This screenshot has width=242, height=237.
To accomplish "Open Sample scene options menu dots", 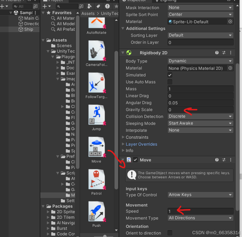I will coord(35,12).
